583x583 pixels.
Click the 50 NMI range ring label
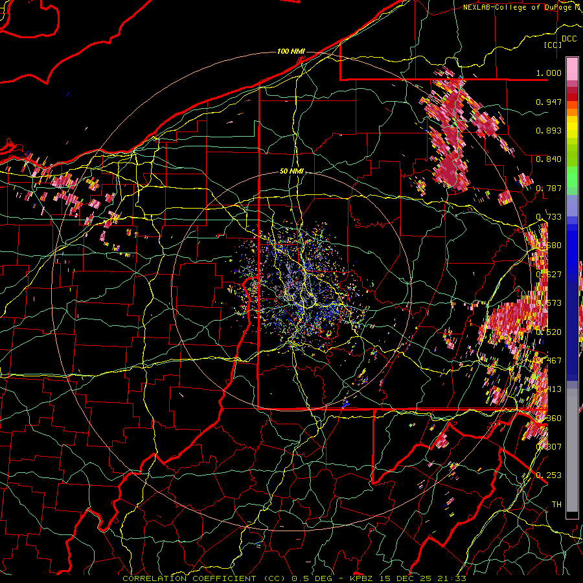click(x=291, y=171)
